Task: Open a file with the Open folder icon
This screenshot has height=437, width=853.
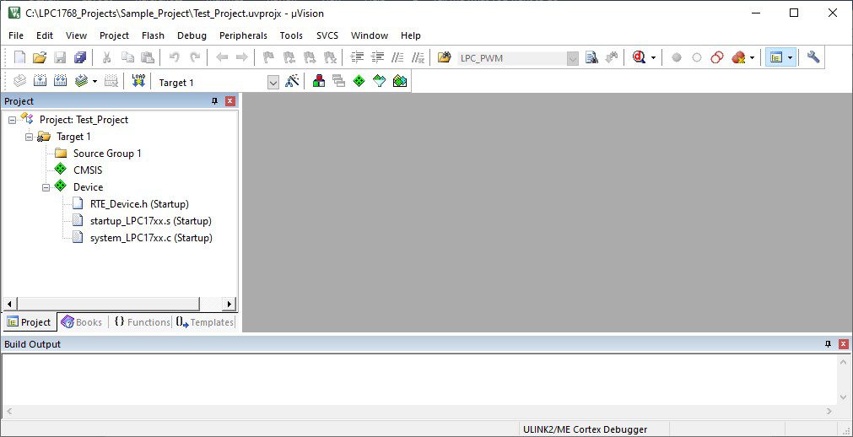Action: 39,57
